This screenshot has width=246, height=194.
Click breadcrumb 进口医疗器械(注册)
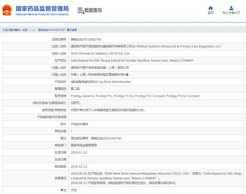17,30
